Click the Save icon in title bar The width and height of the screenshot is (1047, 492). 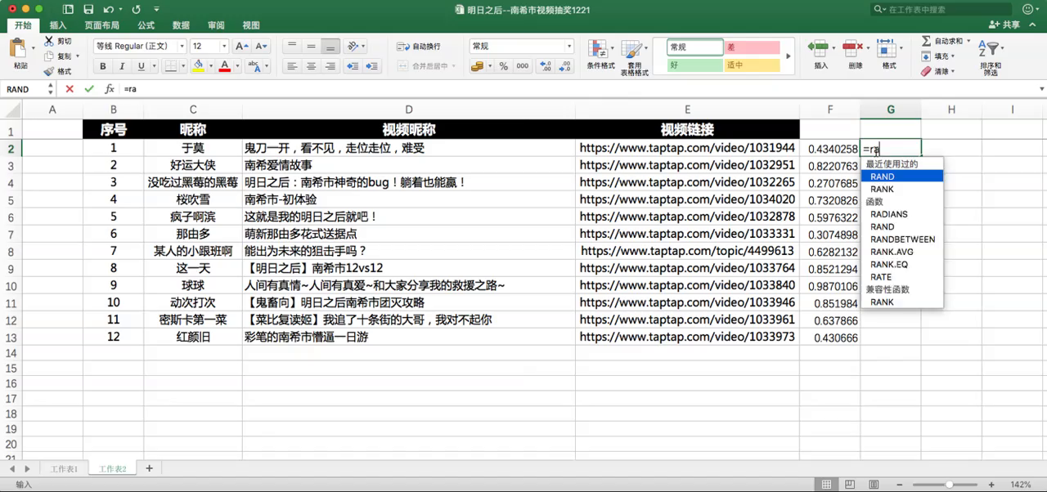[67, 10]
